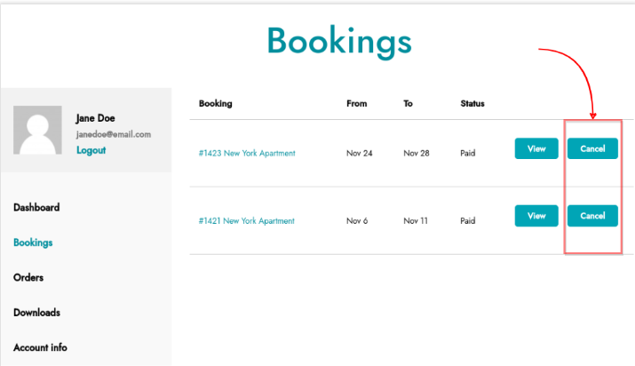
Task: View booking #1421 details
Action: click(x=536, y=216)
